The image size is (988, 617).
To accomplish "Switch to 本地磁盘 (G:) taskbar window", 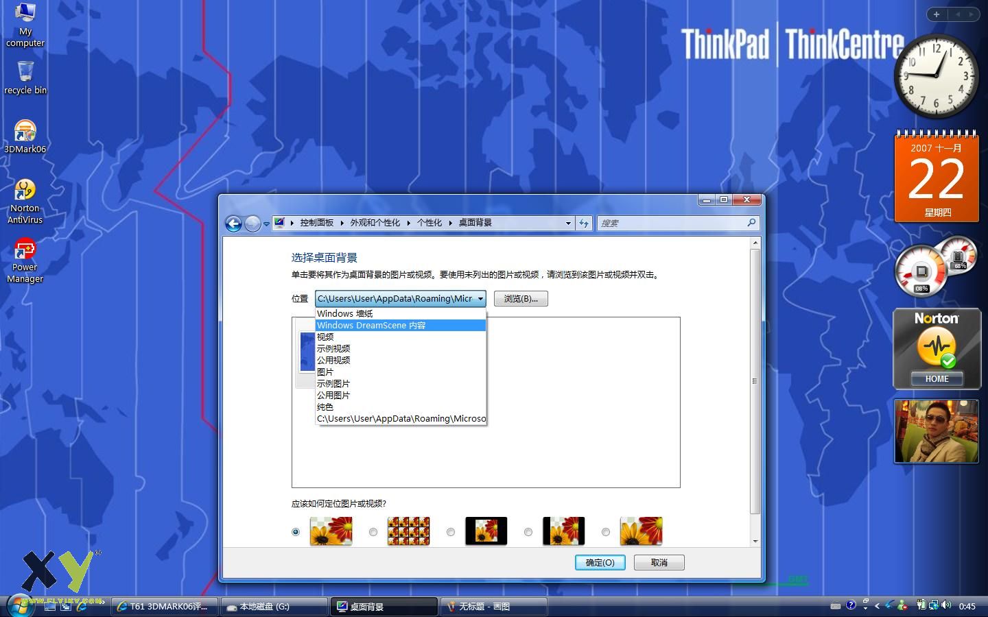I will [x=274, y=607].
